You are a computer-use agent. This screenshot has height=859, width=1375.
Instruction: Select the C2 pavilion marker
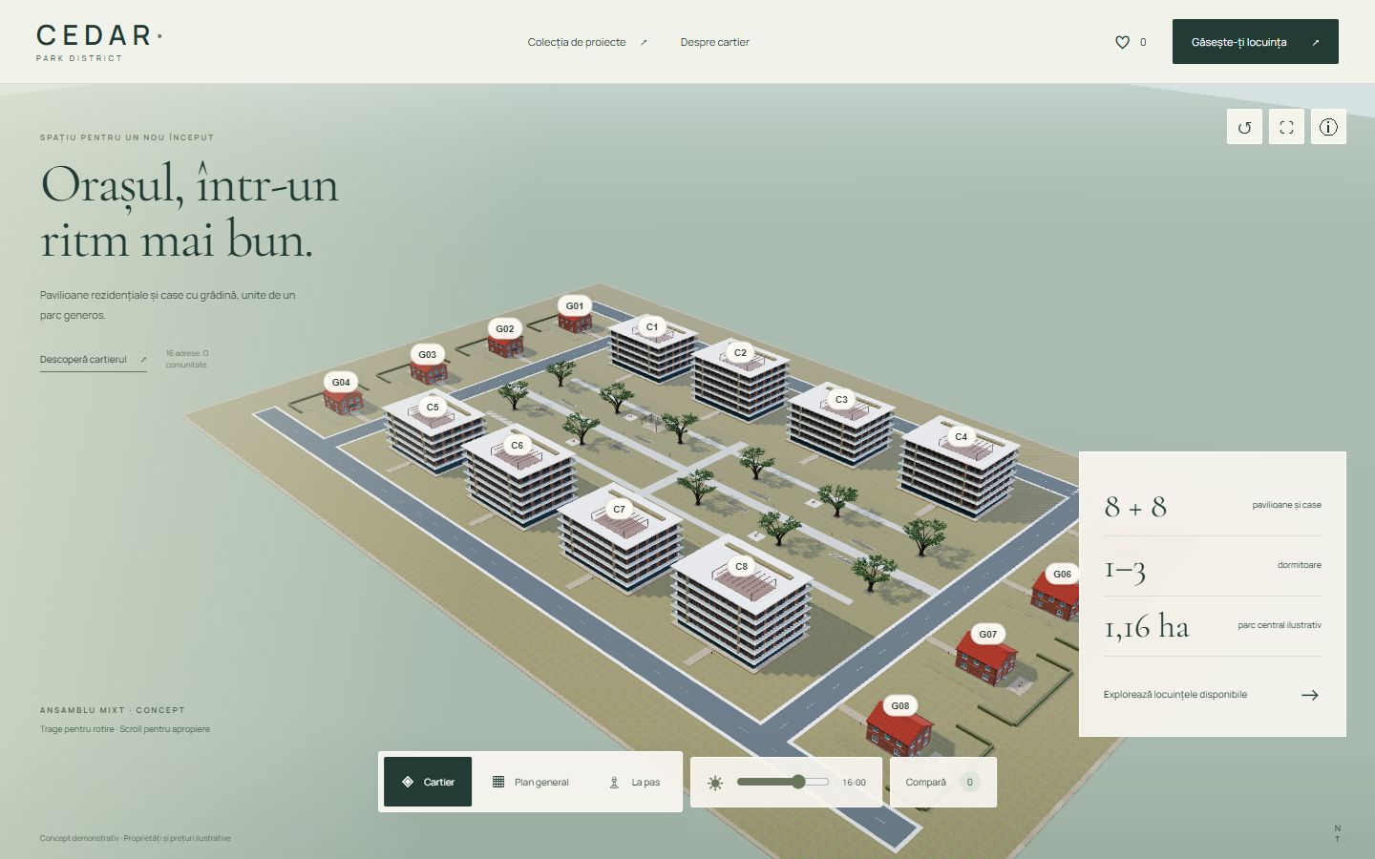pyautogui.click(x=740, y=352)
